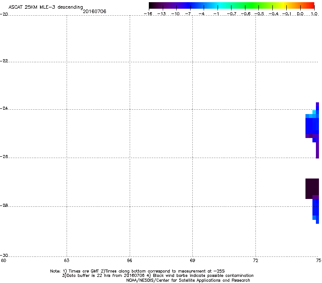Click the NOAA/NESDIS Center for Satellite Applications credit
Screen dimensions: 322x283
click(x=188, y=280)
